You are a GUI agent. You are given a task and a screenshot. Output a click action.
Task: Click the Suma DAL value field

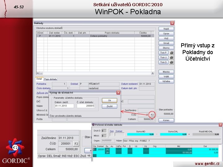click(x=173, y=134)
